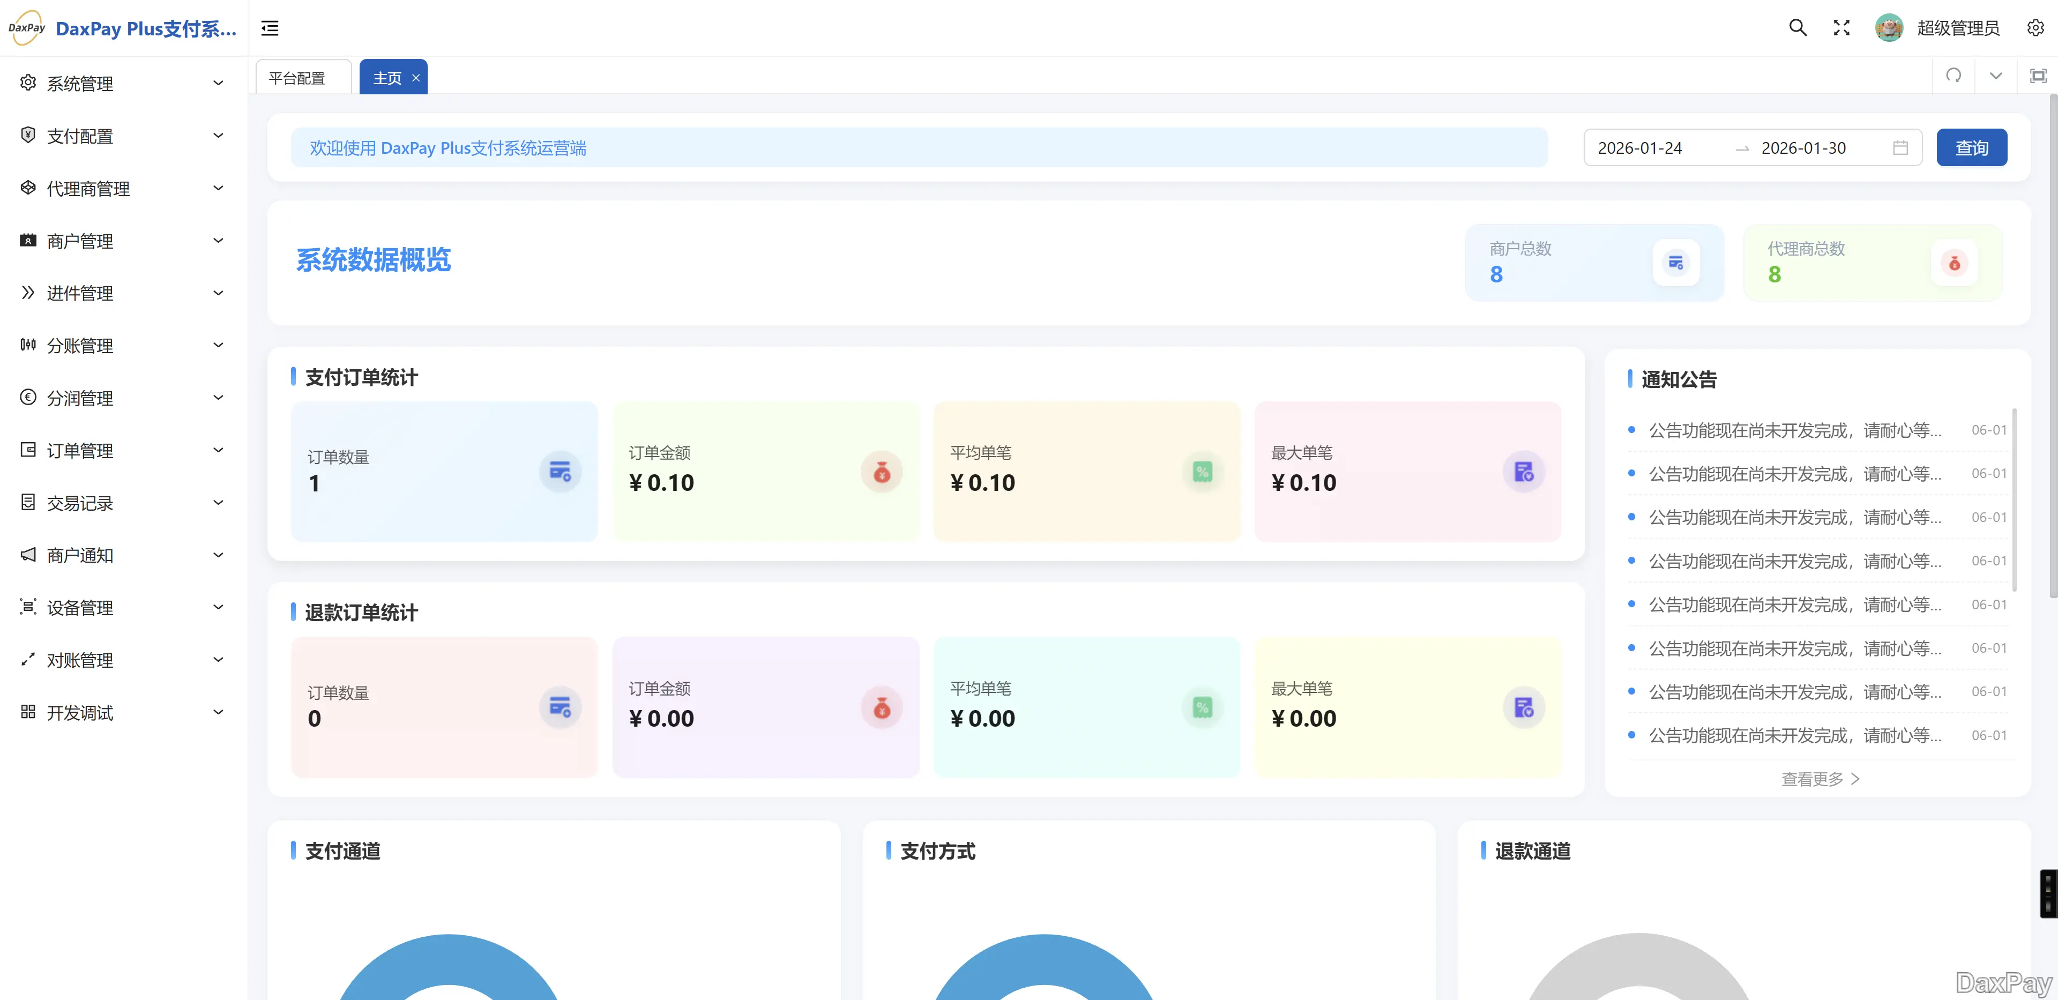2058x1000 pixels.
Task: Expand 对账管理 sidebar menu
Action: (120, 660)
